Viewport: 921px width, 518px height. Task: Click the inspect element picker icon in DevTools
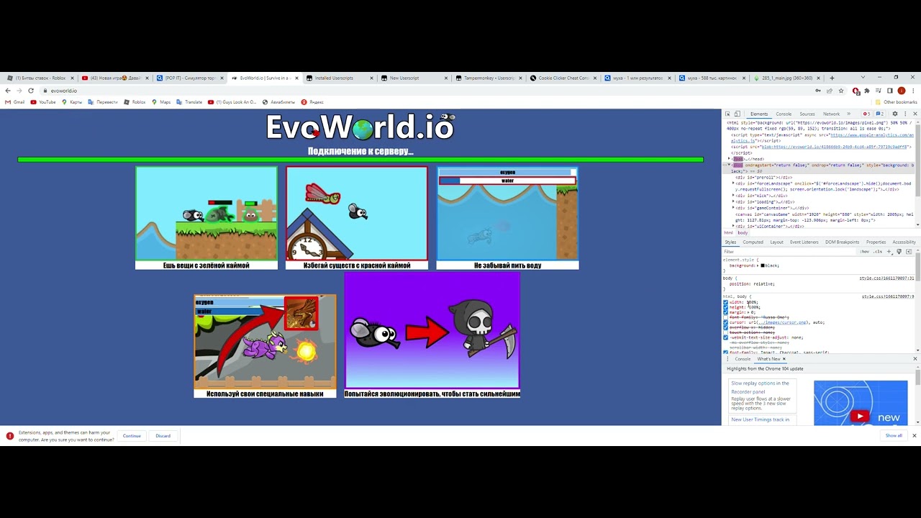point(727,114)
